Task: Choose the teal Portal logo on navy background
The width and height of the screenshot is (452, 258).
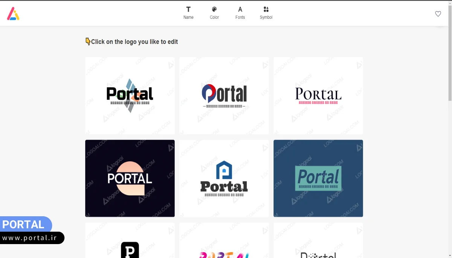Action: pos(318,178)
